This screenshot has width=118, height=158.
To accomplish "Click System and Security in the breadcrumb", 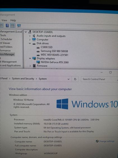I will [23, 79].
